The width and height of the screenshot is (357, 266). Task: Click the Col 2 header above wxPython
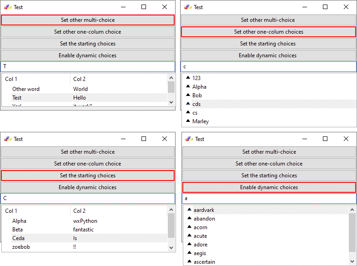click(80, 211)
